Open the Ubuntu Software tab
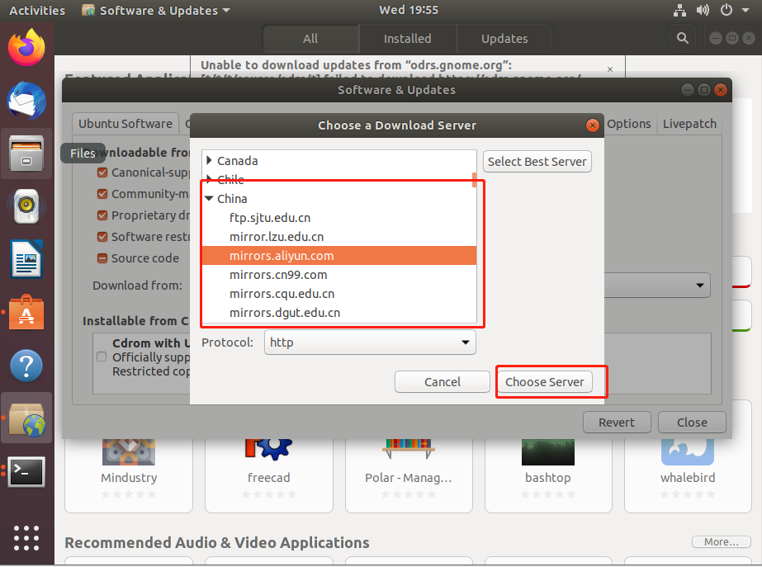This screenshot has width=762, height=567. [x=125, y=124]
